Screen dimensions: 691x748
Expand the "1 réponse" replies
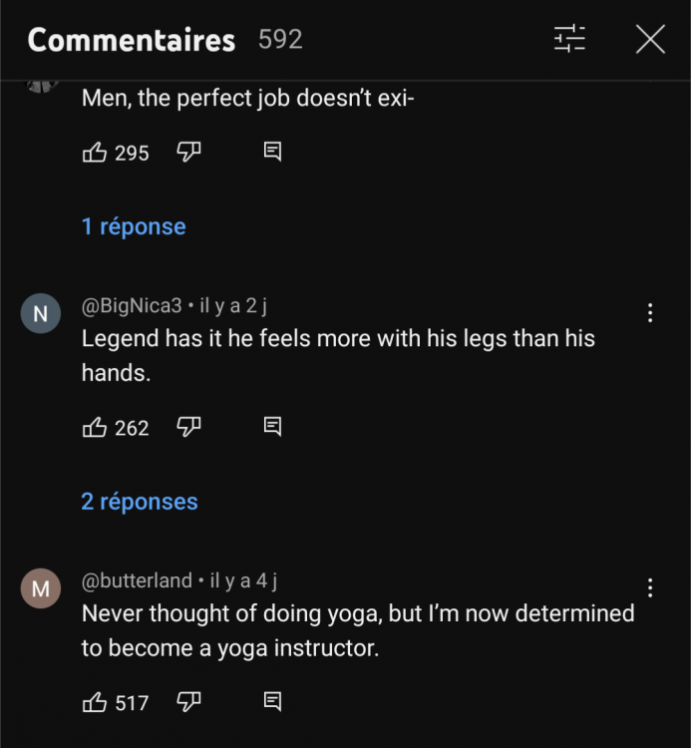click(134, 226)
